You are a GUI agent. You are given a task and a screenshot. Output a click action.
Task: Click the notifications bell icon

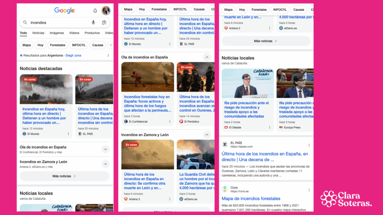[95, 10]
